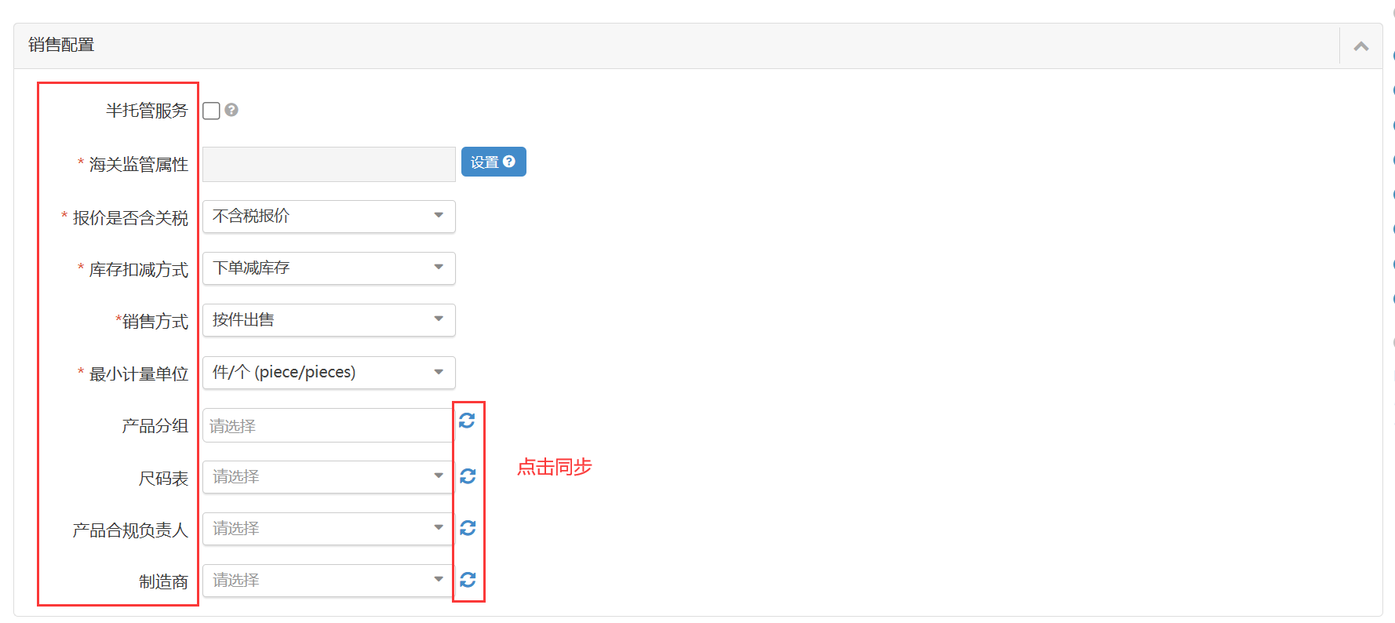The width and height of the screenshot is (1395, 623).
Task: Click the 设置 button for 海关监管属性
Action: coord(493,162)
